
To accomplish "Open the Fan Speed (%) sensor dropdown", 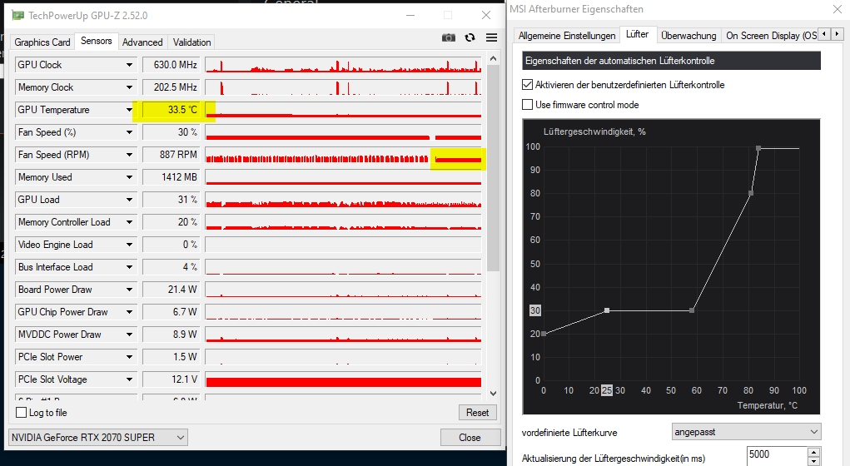I will [x=129, y=132].
